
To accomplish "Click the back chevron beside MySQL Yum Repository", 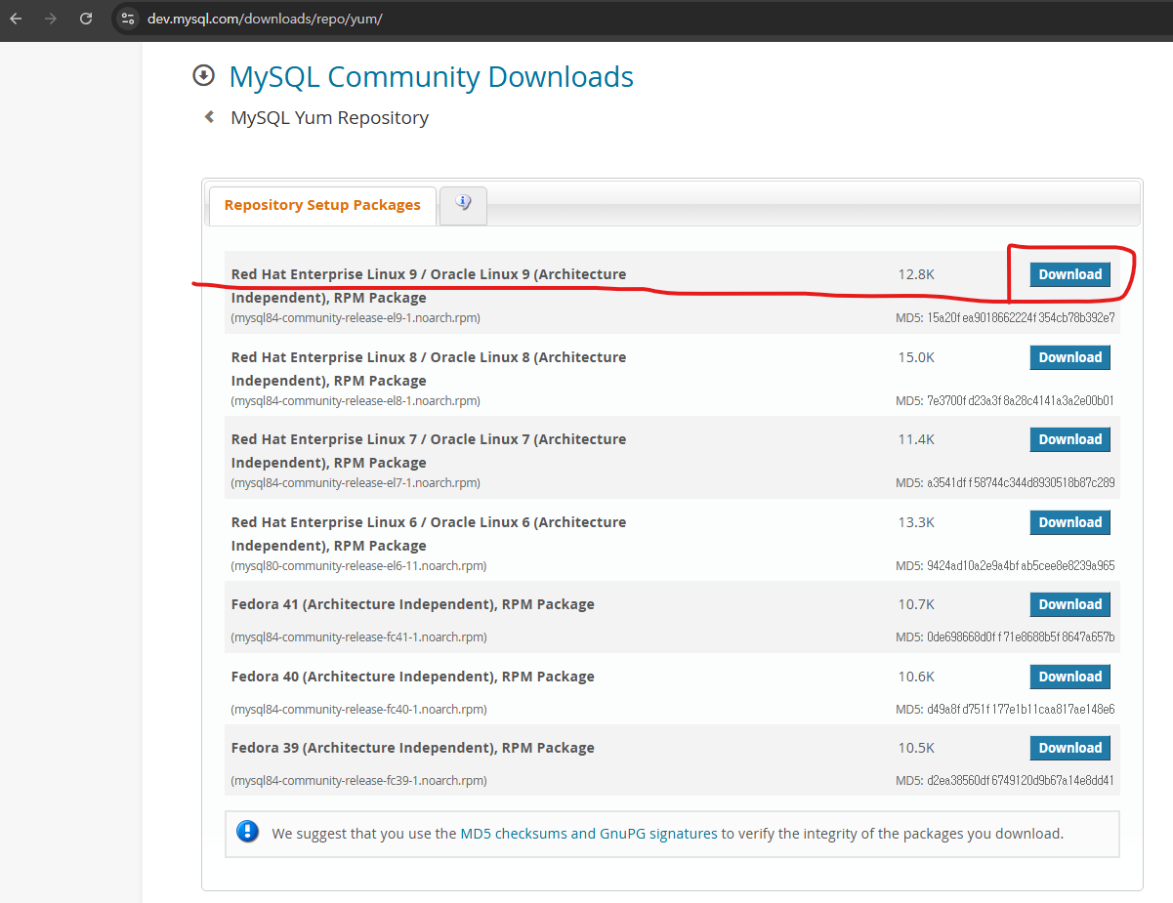I will [209, 117].
